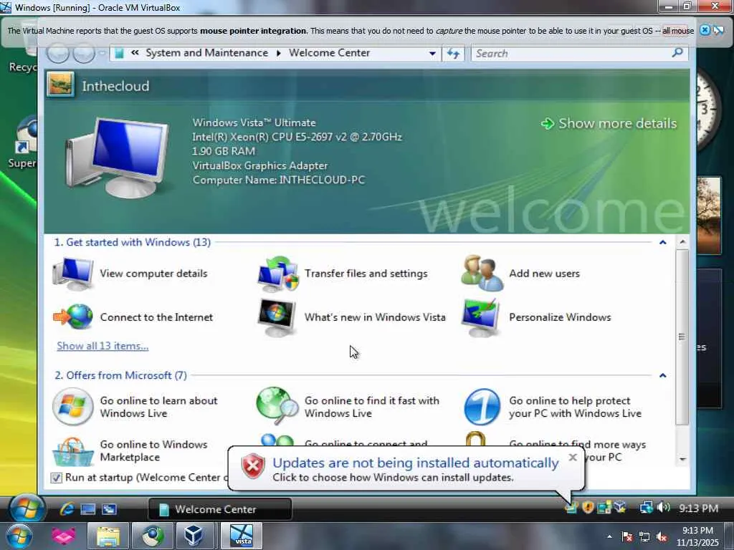This screenshot has width=734, height=550.
Task: Click Show all 13 items link
Action: click(x=103, y=346)
